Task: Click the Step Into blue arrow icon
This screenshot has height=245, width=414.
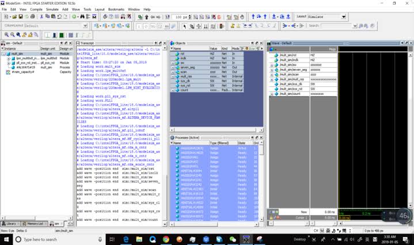Action: click(253, 17)
